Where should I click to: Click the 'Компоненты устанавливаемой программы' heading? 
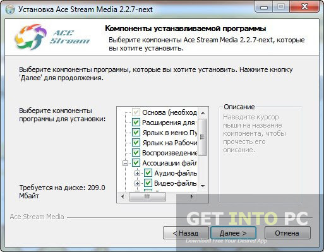click(186, 28)
